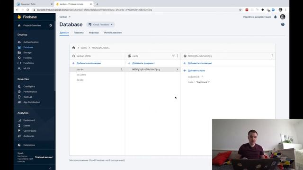This screenshot has height=170, width=303.
Task: Select document NODKj3jfvJSBz5Jm7jrg
Action: coord(152,69)
